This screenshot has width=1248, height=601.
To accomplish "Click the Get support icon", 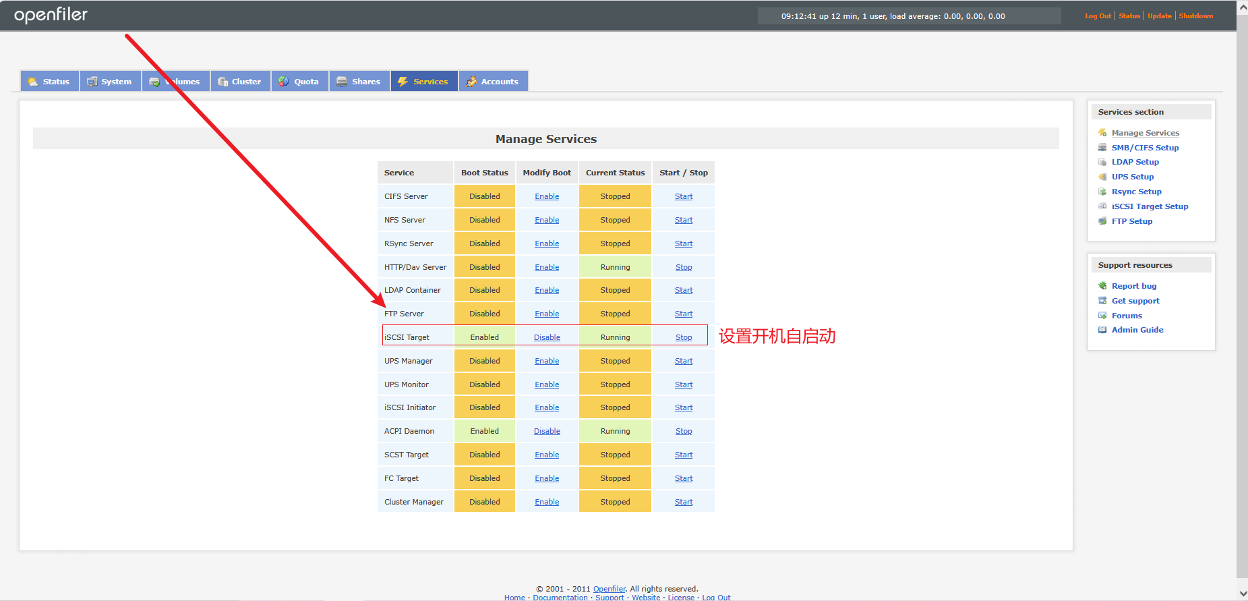I will coord(1102,301).
